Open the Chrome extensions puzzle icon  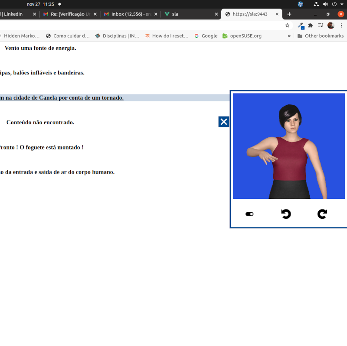[x=311, y=26]
